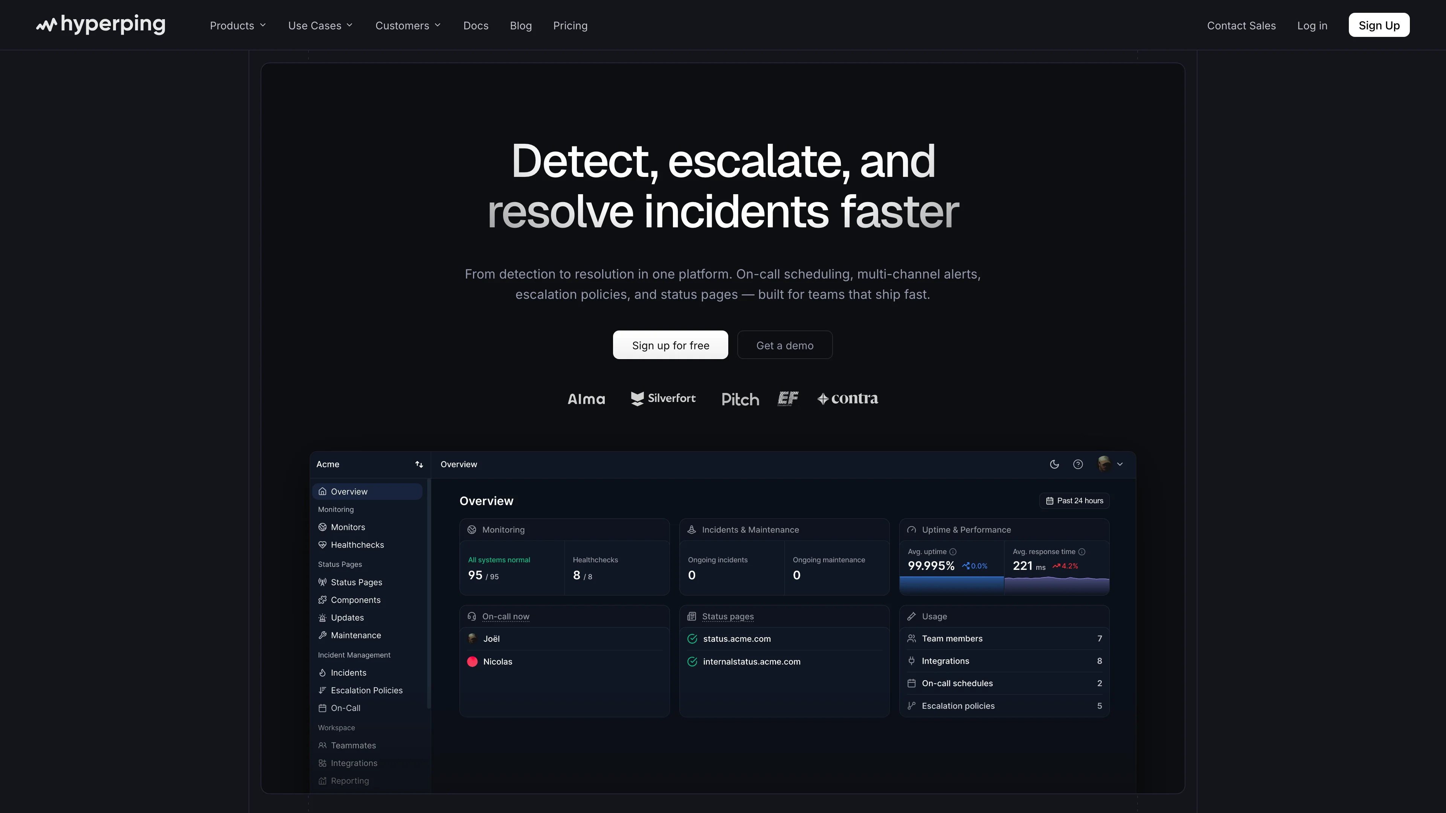Go to the Docs page
The image size is (1446, 813).
(476, 25)
